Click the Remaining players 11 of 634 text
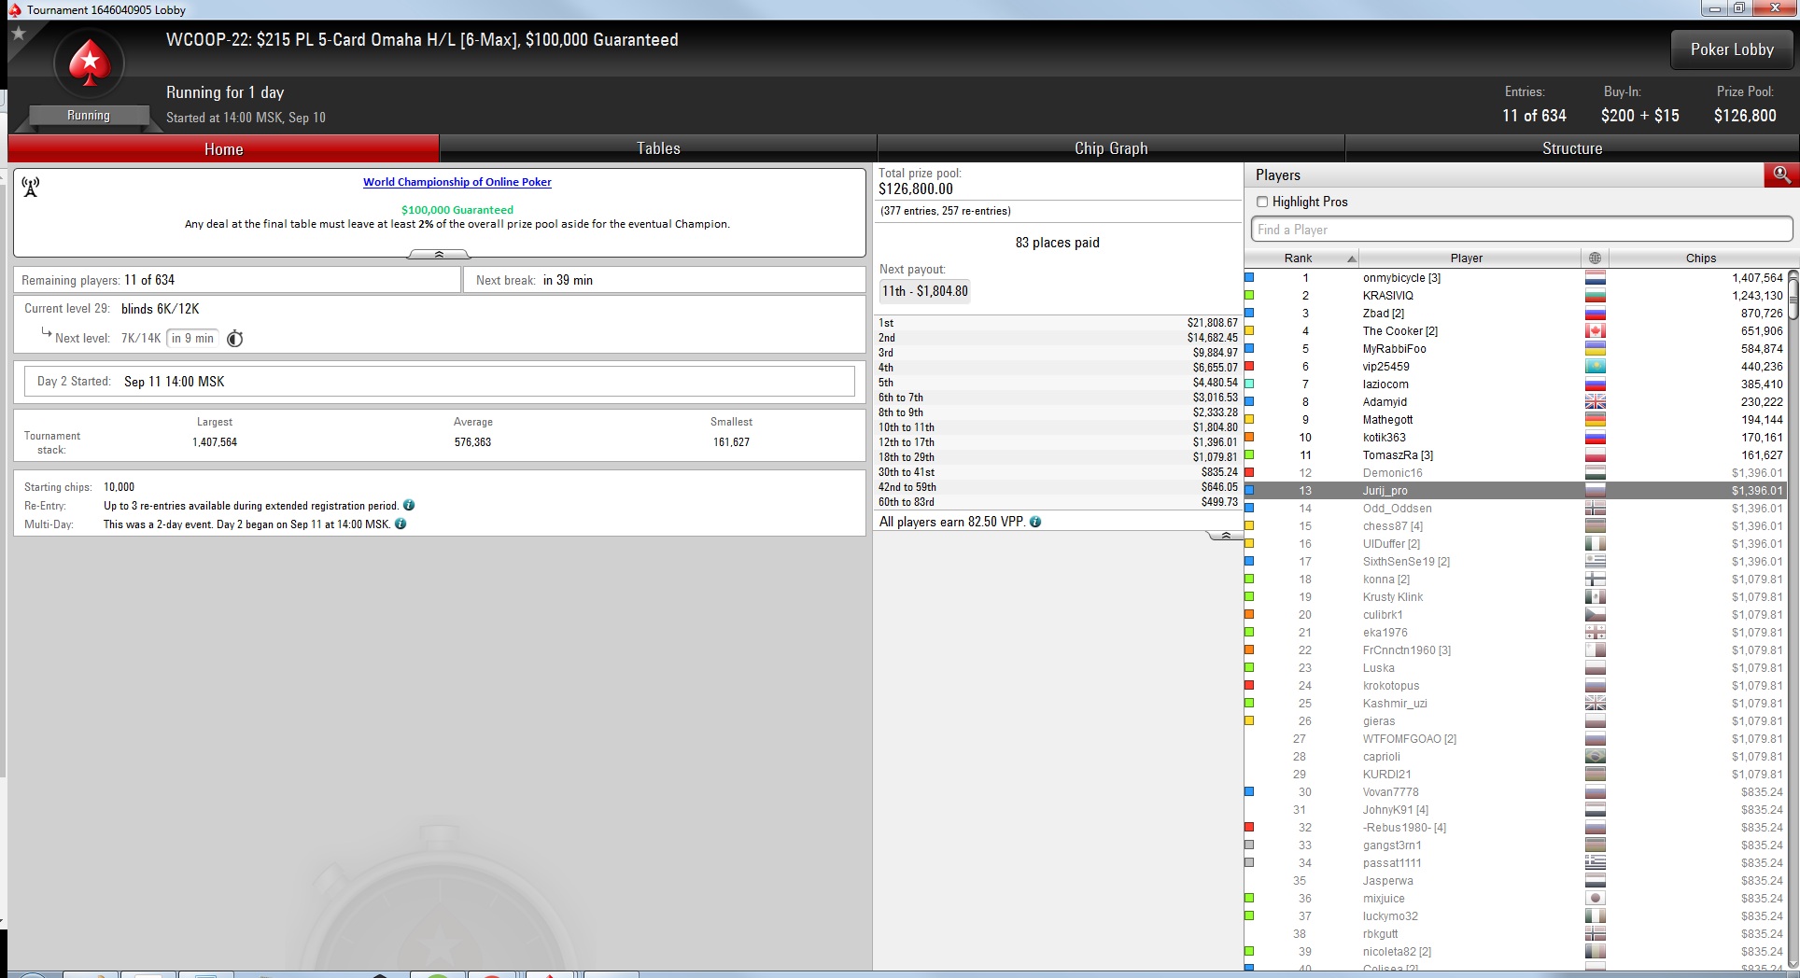 point(98,280)
